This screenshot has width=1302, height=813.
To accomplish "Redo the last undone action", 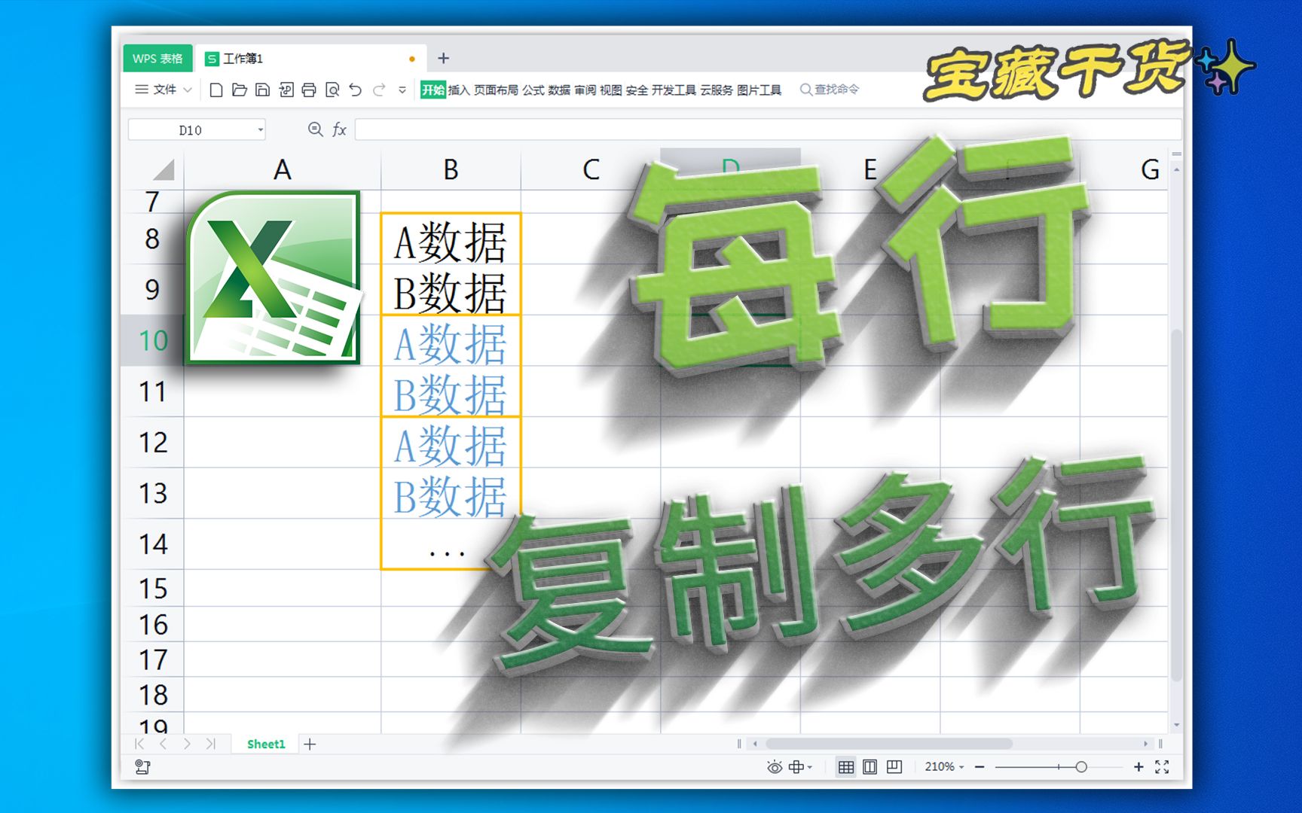I will pos(379,90).
